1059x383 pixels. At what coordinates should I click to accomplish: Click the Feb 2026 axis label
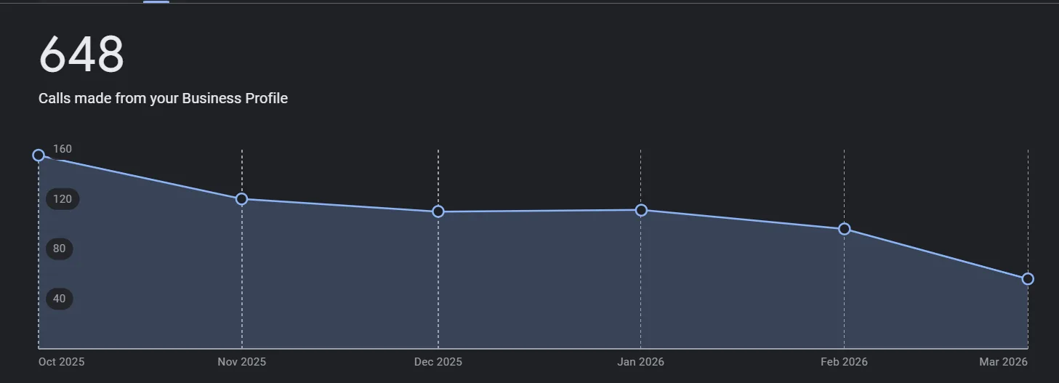[845, 362]
